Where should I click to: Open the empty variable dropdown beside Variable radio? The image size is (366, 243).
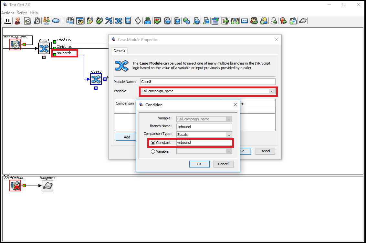pyautogui.click(x=229, y=151)
